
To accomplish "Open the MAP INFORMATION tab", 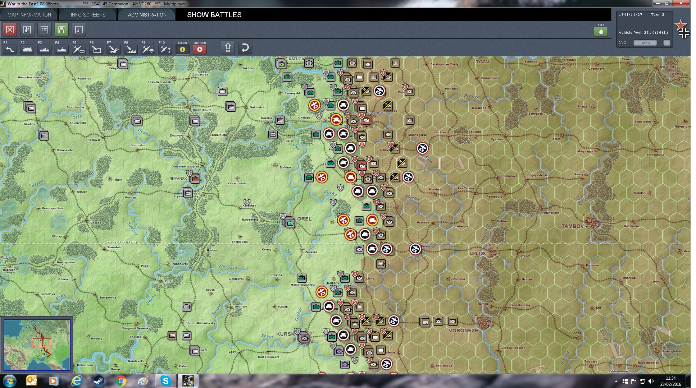I will click(x=29, y=15).
